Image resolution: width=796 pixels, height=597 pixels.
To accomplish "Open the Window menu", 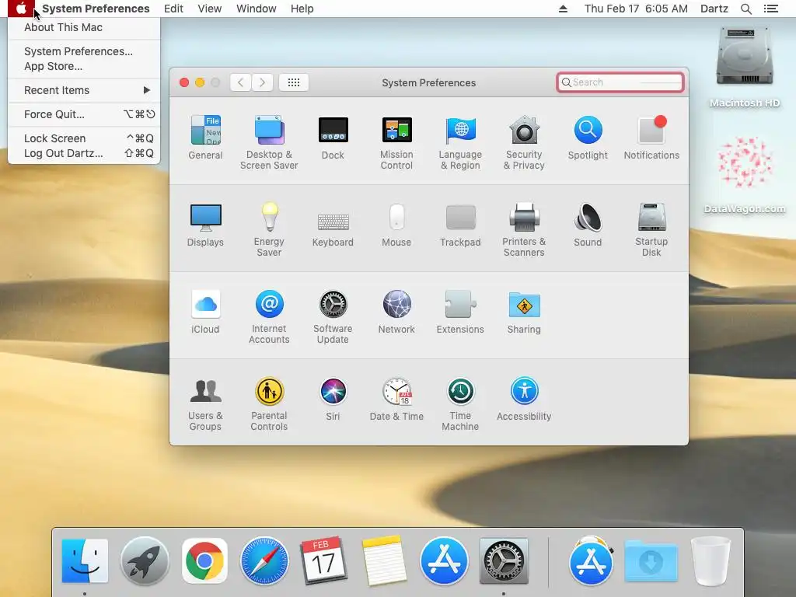I will 257,9.
